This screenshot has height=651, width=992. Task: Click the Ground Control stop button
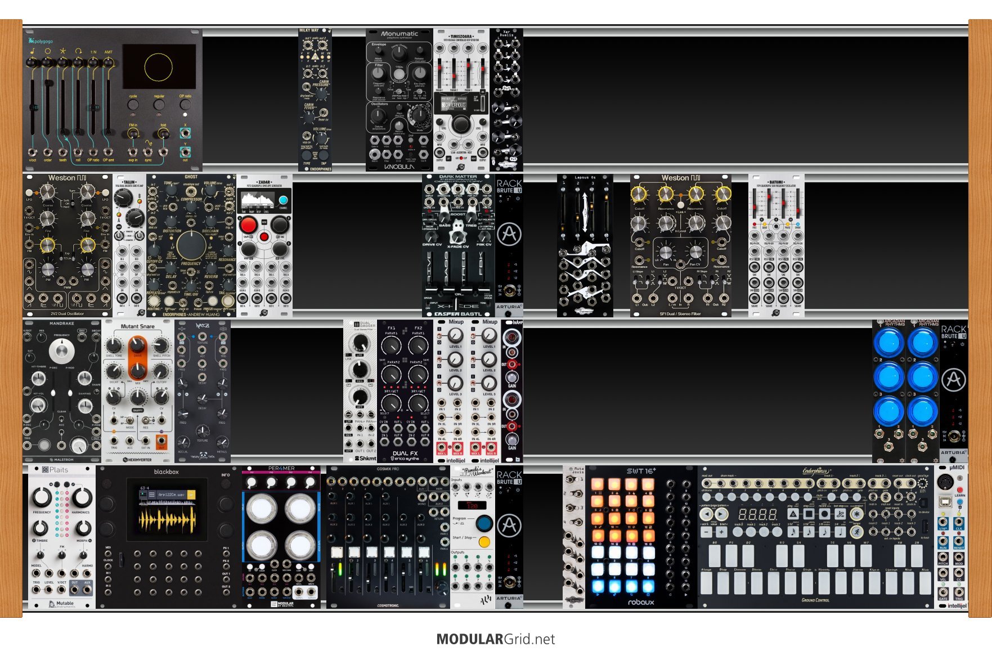pos(809,513)
